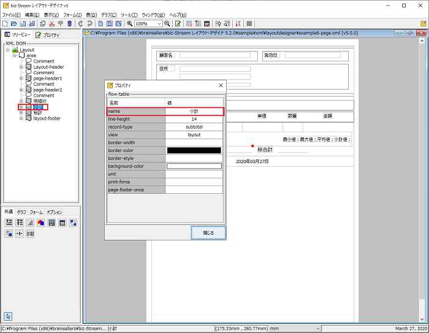
Task: Select the table grid tool in palette
Action: pos(62,223)
